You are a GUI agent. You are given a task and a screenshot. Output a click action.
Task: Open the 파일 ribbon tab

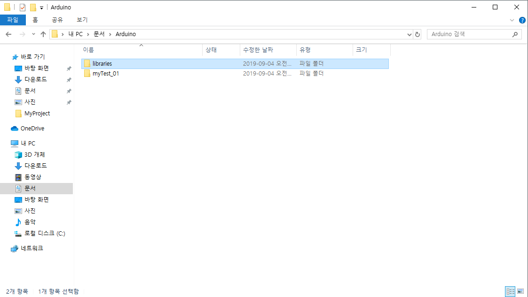(x=13, y=20)
